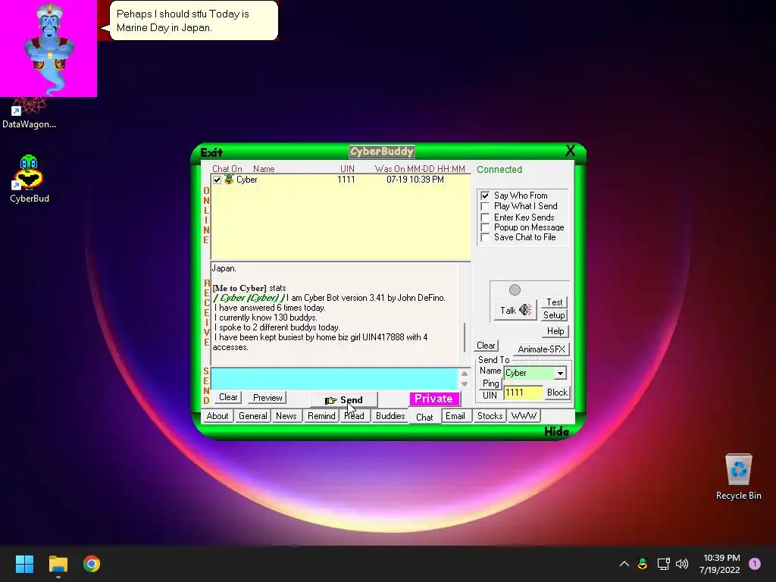Show hidden system tray icons
Viewport: 776px width, 582px height.
pos(624,564)
